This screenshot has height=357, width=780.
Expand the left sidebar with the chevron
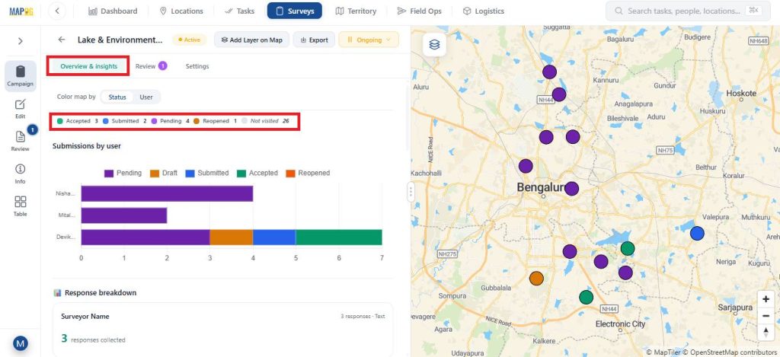pos(21,41)
